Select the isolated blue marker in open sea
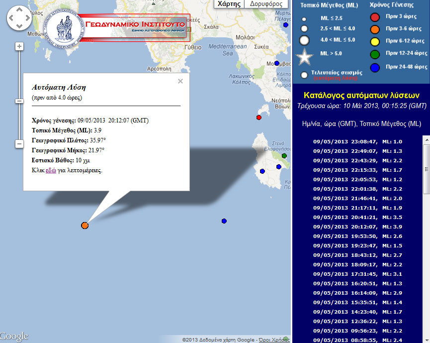 click(224, 221)
